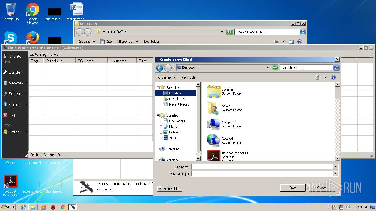The image size is (376, 211).
Task: Open the view options dropdown arrow in save dialog
Action: pos(325,77)
